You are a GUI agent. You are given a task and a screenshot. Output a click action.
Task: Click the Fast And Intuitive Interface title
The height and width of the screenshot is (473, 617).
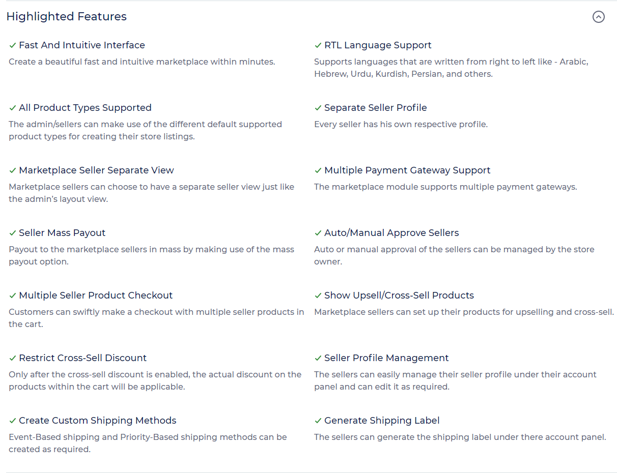[82, 45]
